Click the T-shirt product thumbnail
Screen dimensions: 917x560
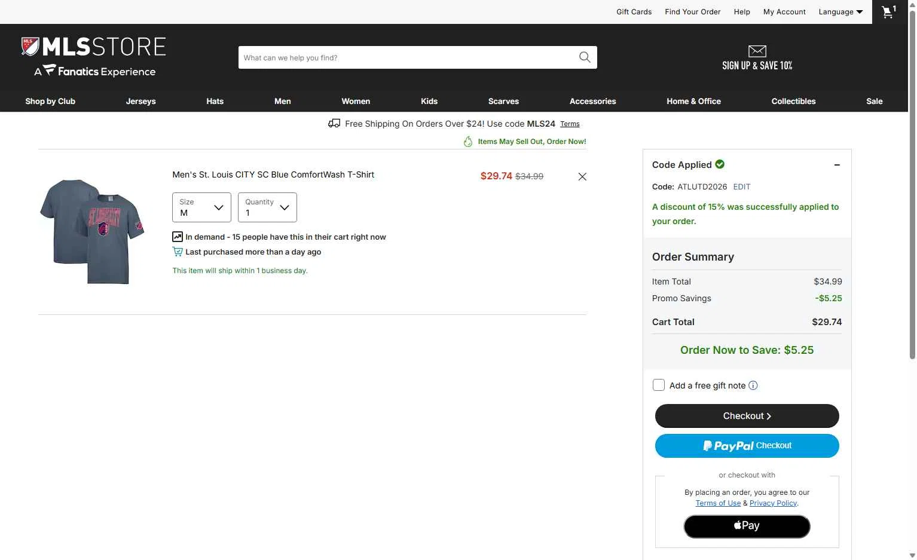coord(93,231)
